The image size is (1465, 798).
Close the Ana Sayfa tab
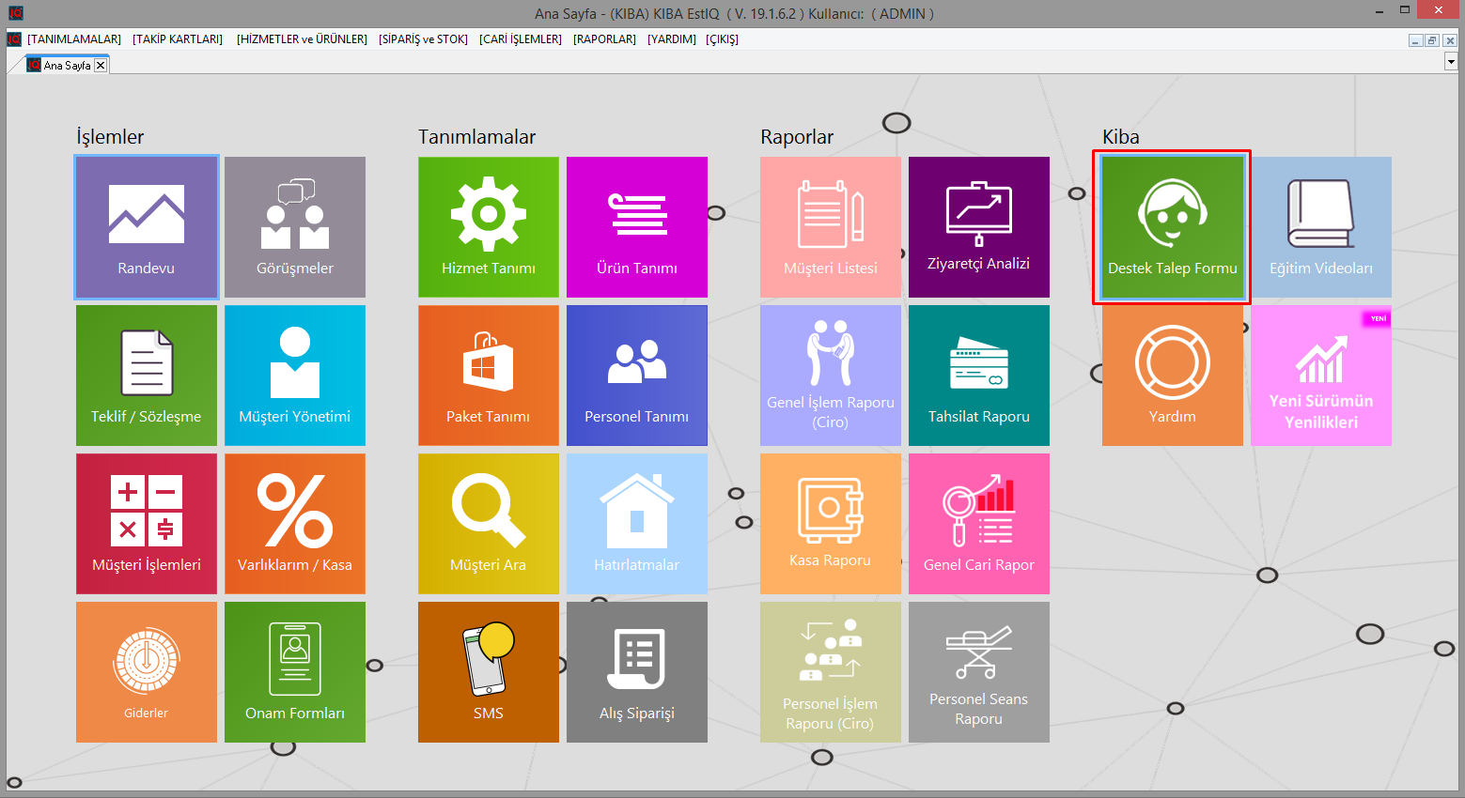point(101,66)
